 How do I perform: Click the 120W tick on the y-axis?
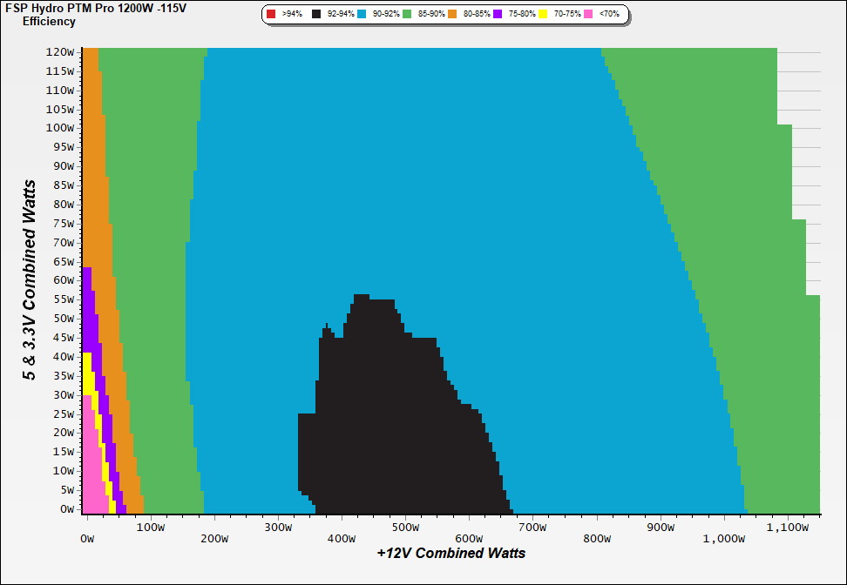click(61, 51)
